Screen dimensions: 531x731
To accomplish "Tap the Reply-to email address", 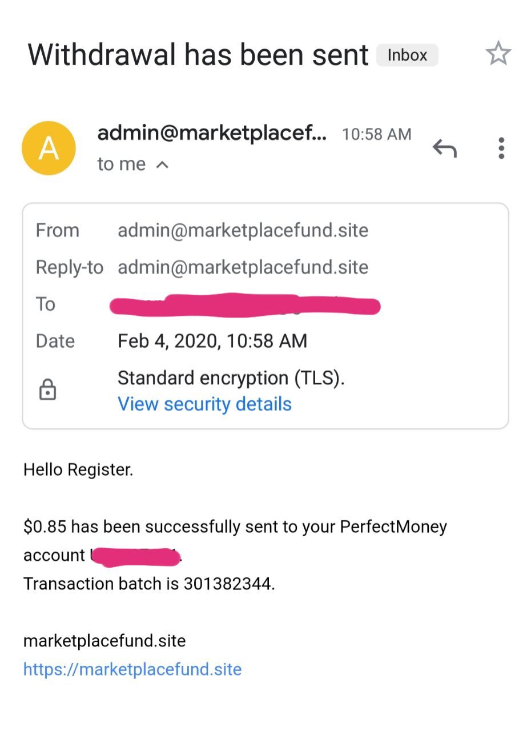I will (x=243, y=267).
